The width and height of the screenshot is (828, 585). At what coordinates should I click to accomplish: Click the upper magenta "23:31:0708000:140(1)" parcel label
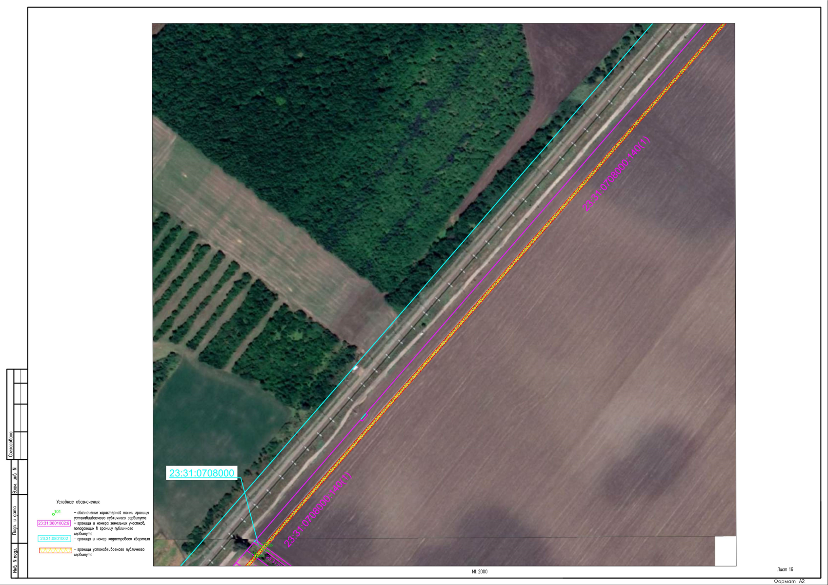616,174
